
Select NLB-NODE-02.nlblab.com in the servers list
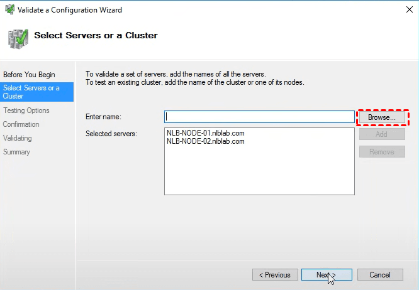point(205,141)
